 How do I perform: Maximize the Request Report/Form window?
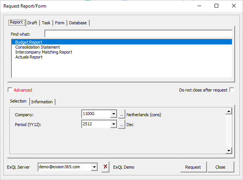216,6
